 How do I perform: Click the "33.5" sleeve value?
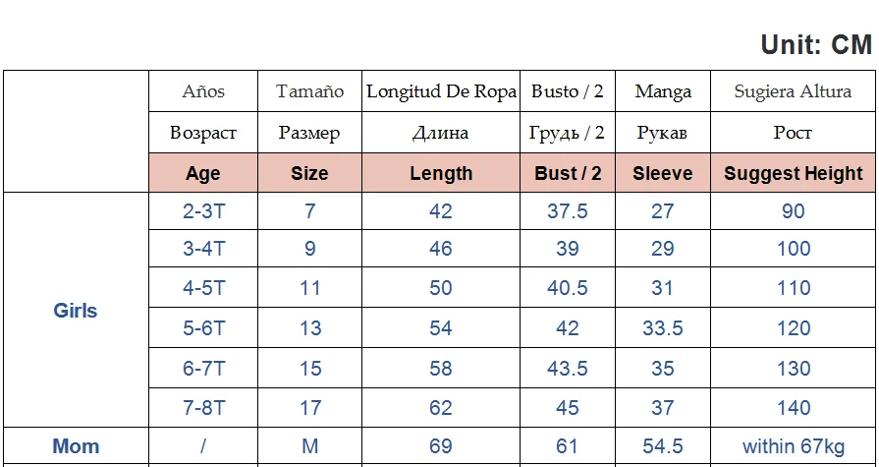[662, 328]
